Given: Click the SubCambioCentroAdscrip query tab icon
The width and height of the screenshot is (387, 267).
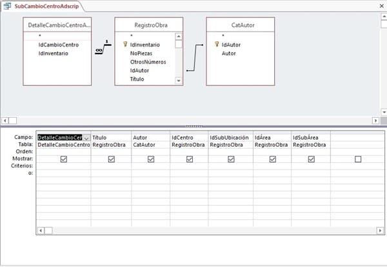Looking at the screenshot, I should pyautogui.click(x=7, y=6).
